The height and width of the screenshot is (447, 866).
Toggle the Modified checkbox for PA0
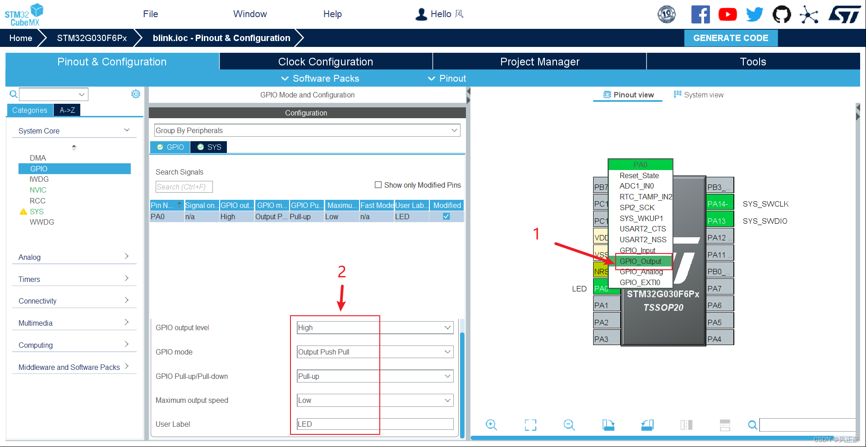point(446,217)
